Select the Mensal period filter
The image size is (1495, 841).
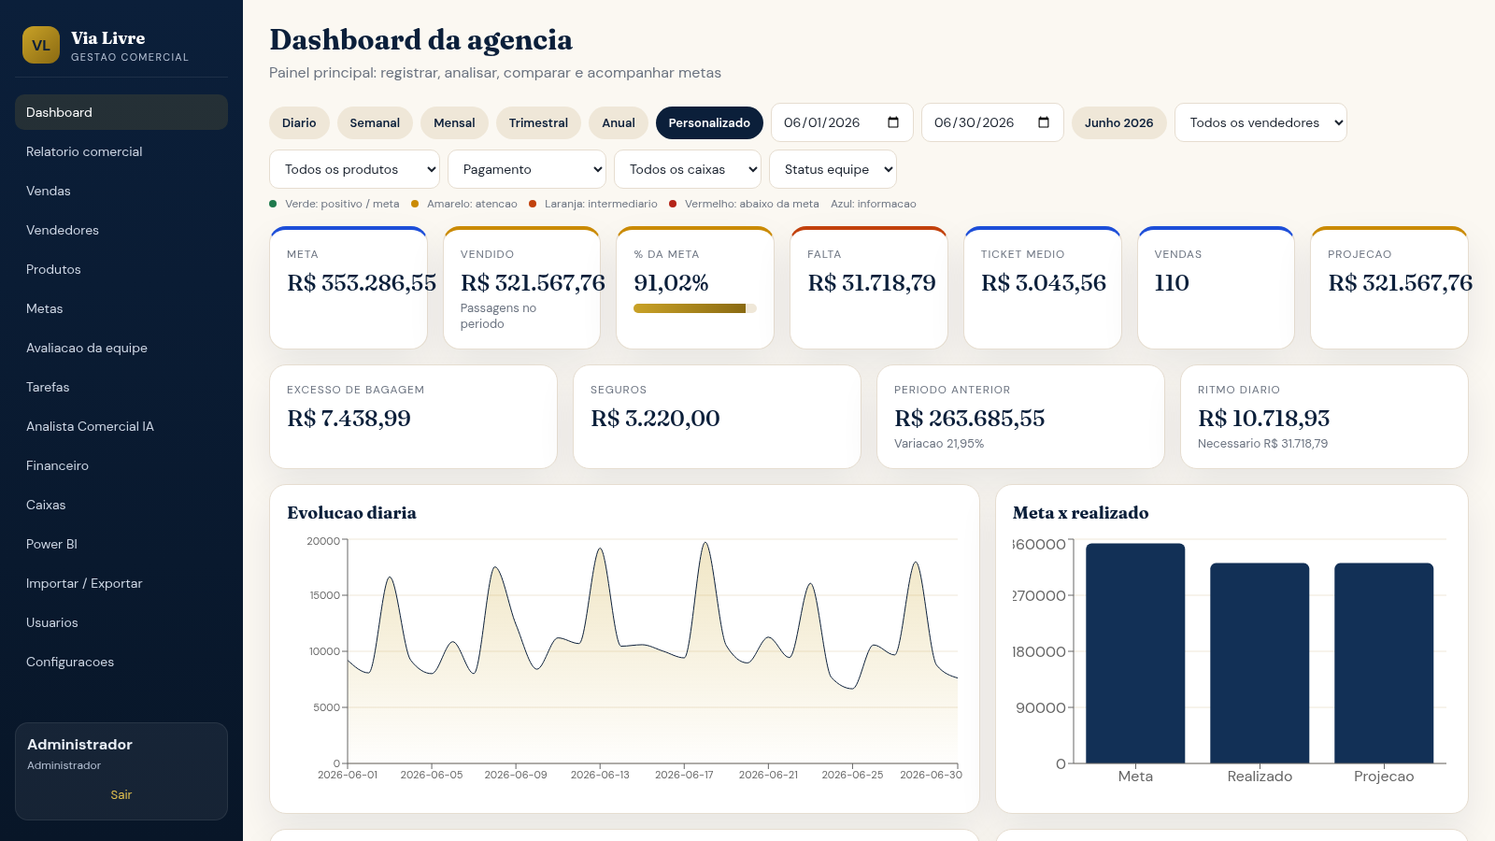coord(454,122)
